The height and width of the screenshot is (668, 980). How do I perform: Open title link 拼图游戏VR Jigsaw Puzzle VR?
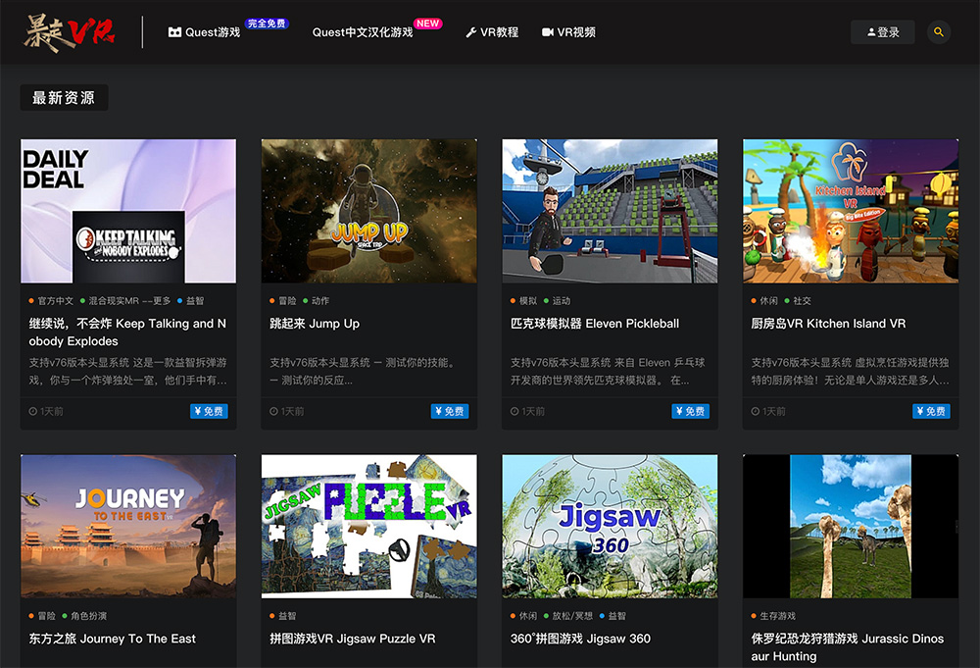(353, 639)
